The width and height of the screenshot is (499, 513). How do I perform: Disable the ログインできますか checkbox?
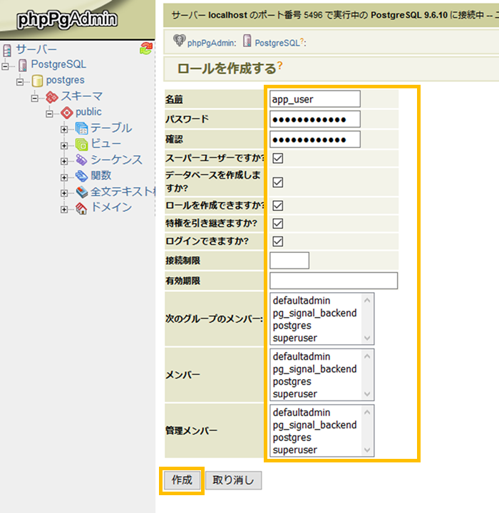tap(278, 241)
